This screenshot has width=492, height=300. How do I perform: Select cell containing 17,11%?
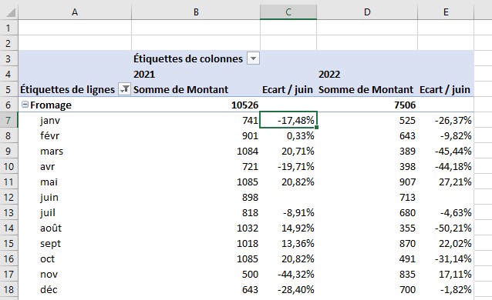[446, 274]
